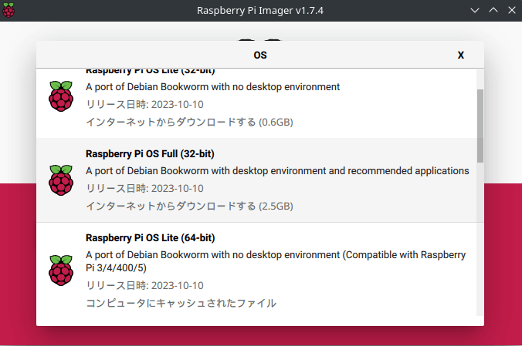The width and height of the screenshot is (522, 346).
Task: Select Raspberry Pi OS Lite (64-bit) title
Action: pos(150,238)
